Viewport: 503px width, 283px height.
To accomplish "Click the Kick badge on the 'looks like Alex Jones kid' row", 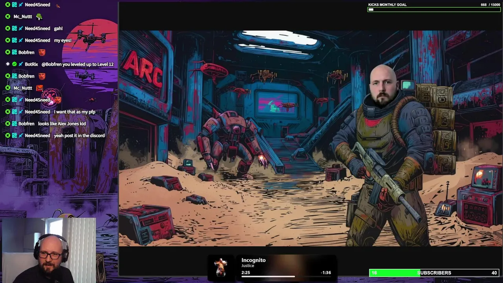I will pos(7,124).
